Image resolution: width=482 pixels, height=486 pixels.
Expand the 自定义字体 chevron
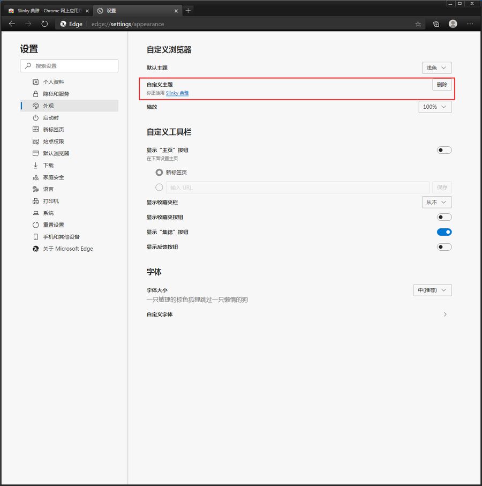(445, 315)
